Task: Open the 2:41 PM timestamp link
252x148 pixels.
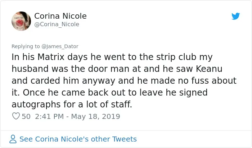Action: [x=49, y=116]
